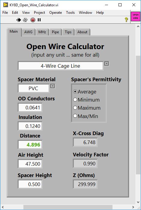This screenshot has width=141, height=210.
Task: Open the Spacer Material dropdown arrow
Action: pos(52,86)
